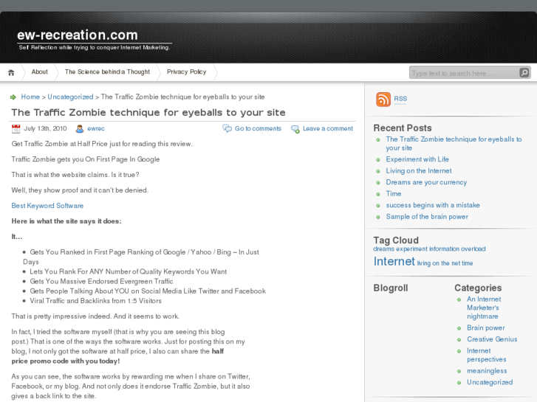Open The Science behind a Thought page

107,72
